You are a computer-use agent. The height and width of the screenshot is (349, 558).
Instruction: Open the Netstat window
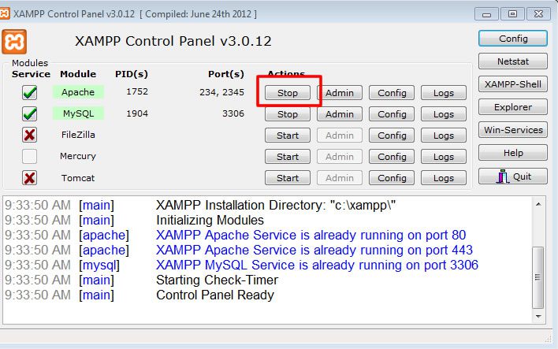[x=513, y=61]
